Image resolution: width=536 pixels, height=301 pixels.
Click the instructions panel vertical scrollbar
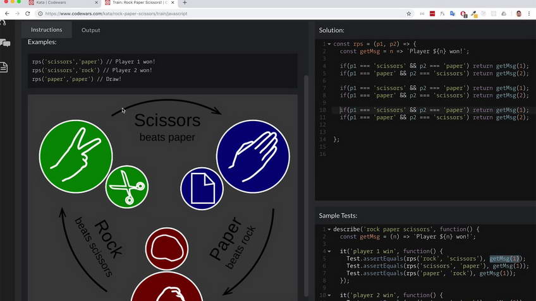(x=306, y=186)
